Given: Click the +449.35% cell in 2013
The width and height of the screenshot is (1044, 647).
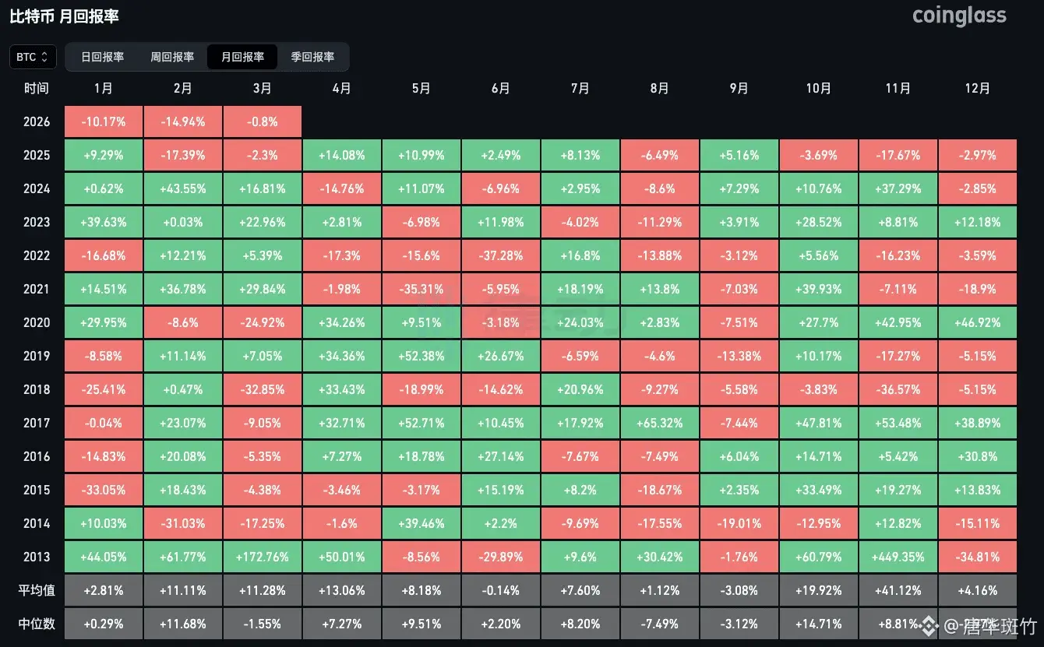Looking at the screenshot, I should click(898, 557).
